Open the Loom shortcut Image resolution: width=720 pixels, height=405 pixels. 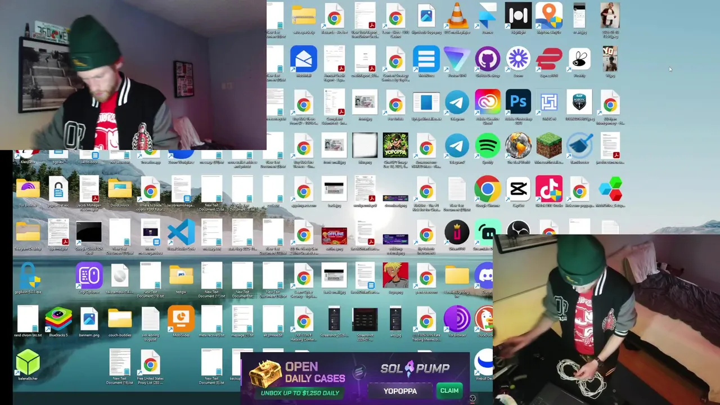point(518,60)
